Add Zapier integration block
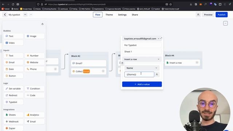This screenshot has height=131, width=233. pos(13,128)
